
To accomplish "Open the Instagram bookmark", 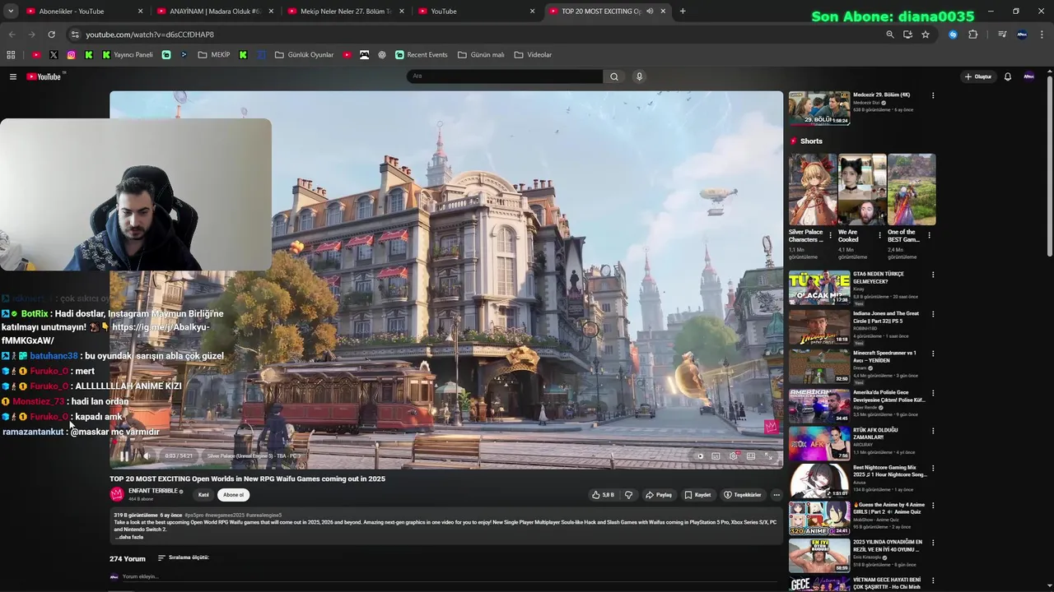I will tap(71, 55).
